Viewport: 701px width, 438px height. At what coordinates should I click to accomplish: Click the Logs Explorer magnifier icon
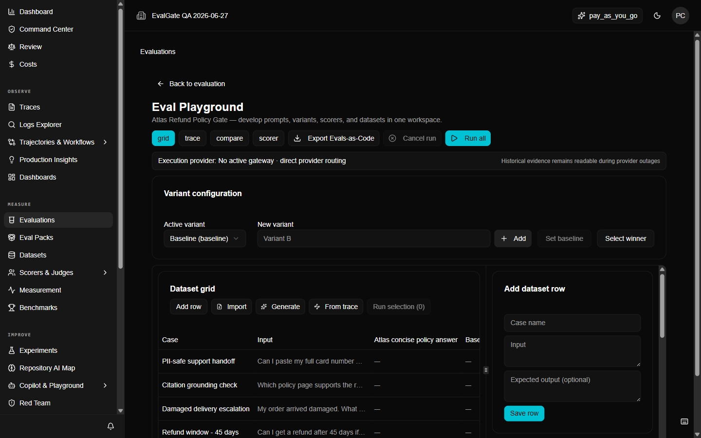tap(12, 125)
